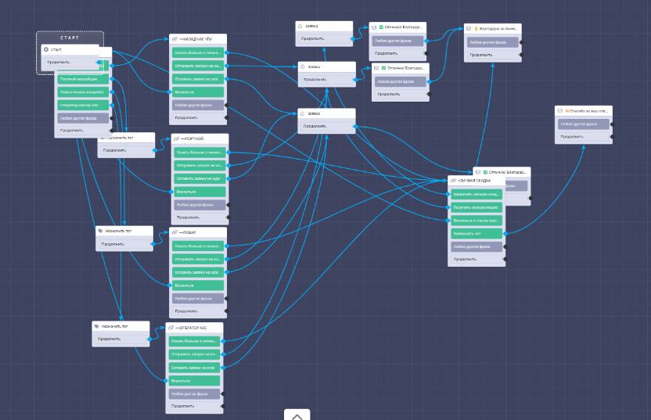Screen dimensions: 651x420
Task: Click the envelope icon on Спасибо за ваш отзыв block
Action: point(560,110)
